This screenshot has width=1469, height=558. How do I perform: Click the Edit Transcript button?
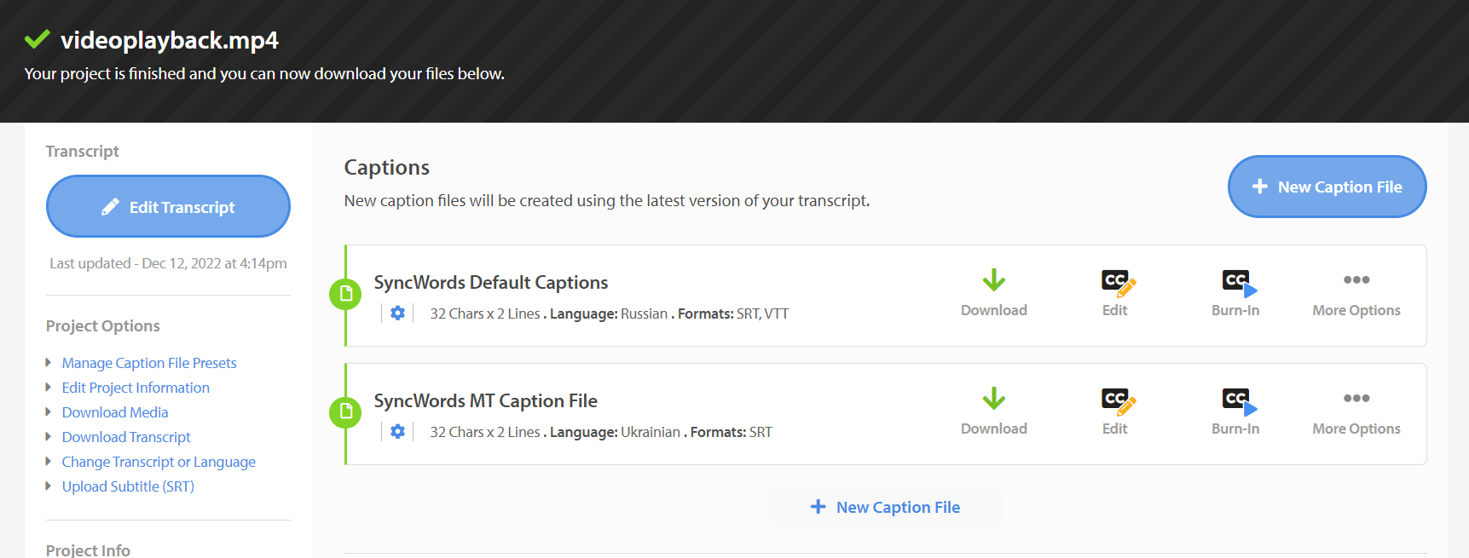pos(168,206)
